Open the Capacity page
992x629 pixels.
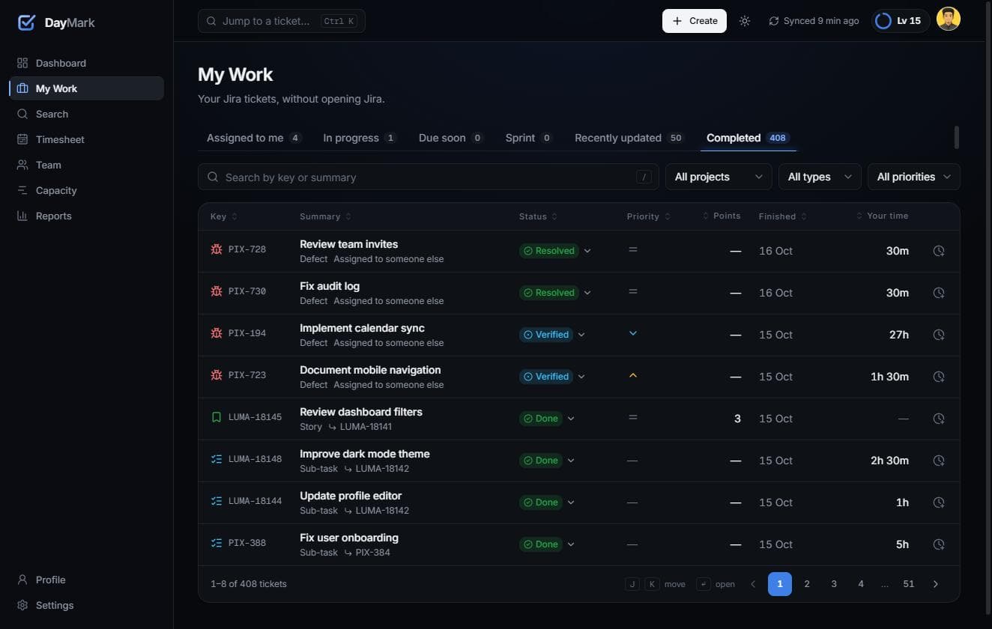(86, 190)
